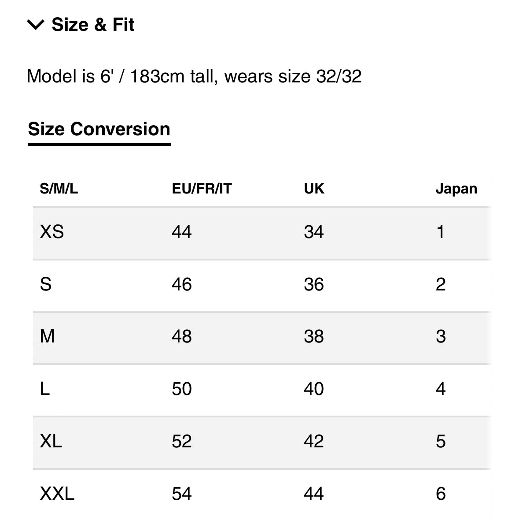The height and width of the screenshot is (532, 519).
Task: Select the XS size row label
Action: pos(52,232)
